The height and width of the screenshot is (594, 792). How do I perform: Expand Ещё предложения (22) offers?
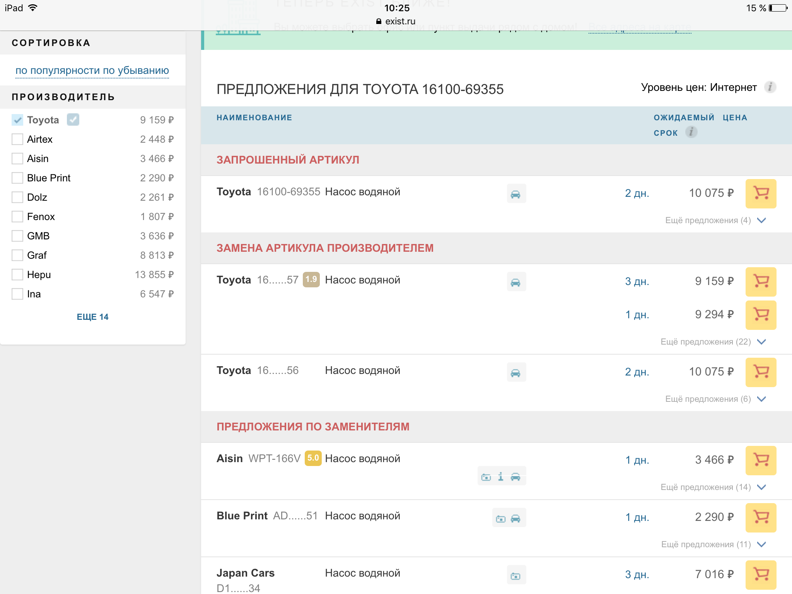[x=713, y=342]
